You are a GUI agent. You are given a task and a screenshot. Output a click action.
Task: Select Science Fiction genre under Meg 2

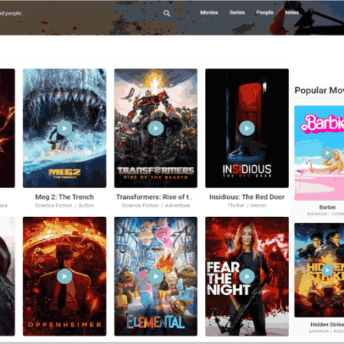point(54,206)
